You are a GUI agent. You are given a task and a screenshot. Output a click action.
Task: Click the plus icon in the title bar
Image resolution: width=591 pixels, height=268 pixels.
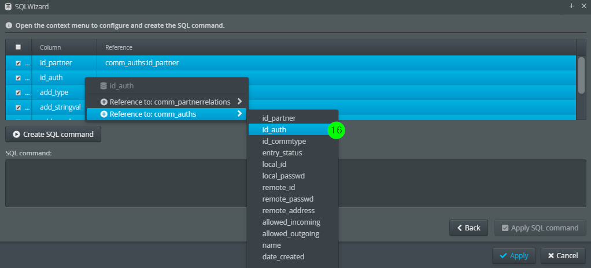(571, 6)
